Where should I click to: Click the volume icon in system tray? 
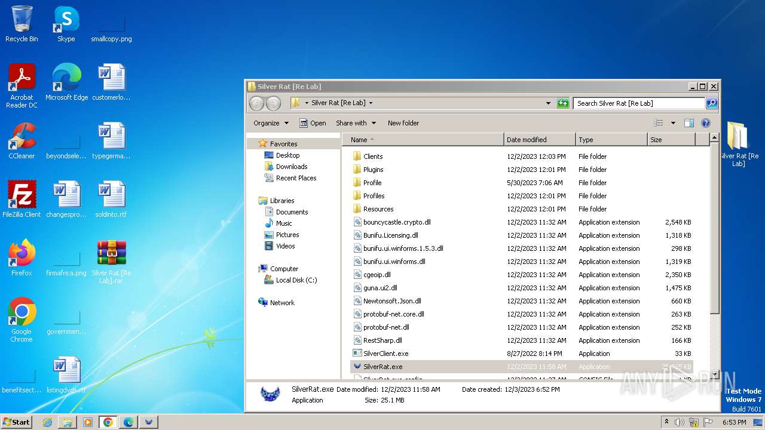pos(680,422)
